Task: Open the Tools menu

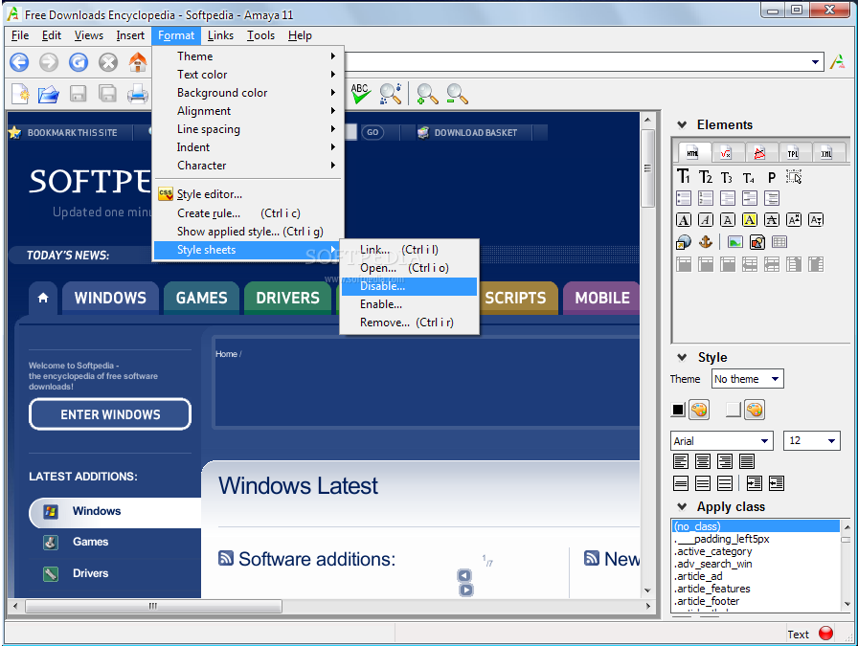Action: click(260, 35)
